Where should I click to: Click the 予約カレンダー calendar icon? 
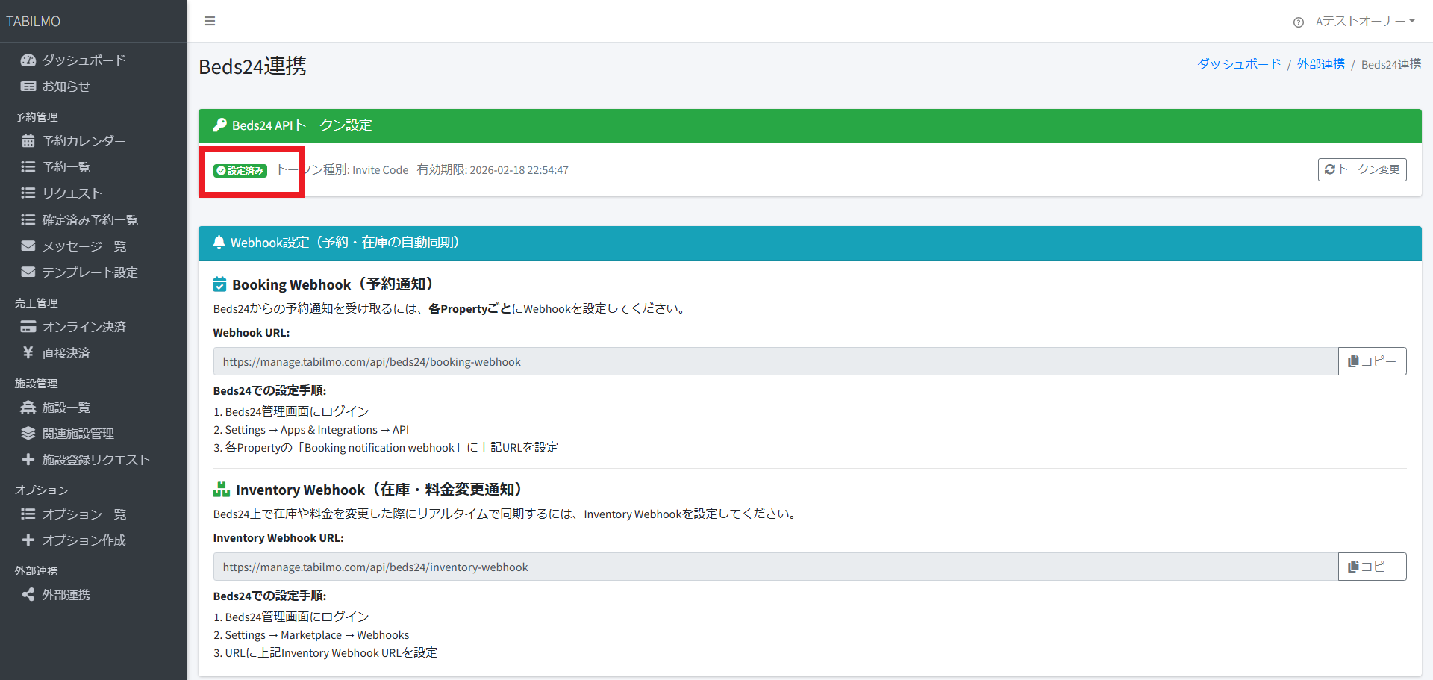[28, 141]
